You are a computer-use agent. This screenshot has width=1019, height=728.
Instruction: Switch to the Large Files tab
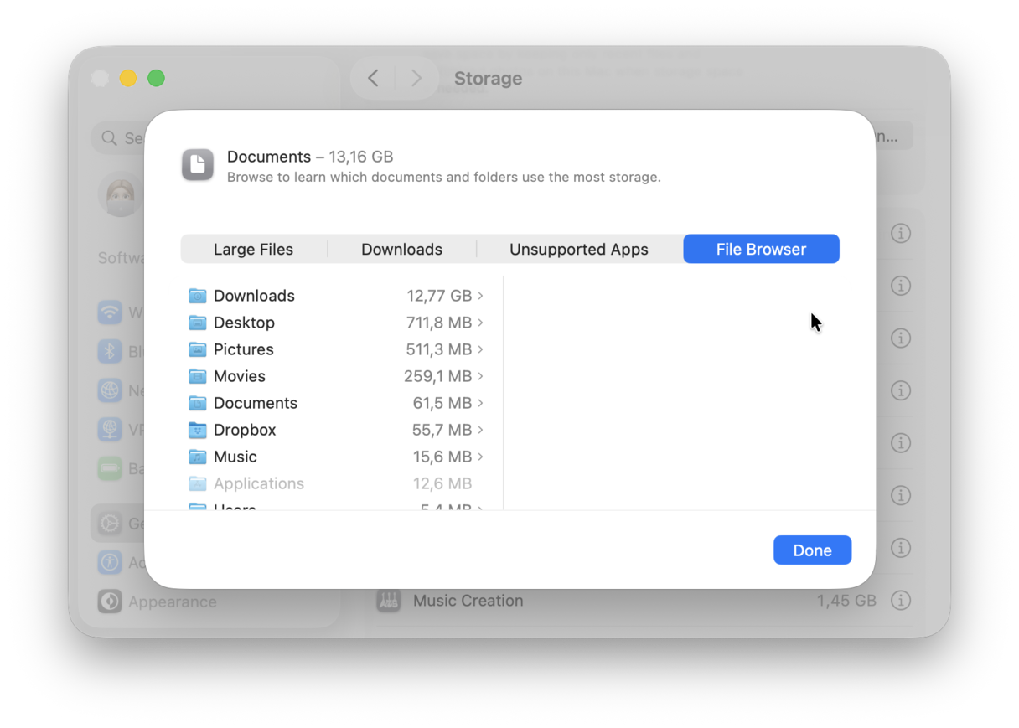point(253,249)
